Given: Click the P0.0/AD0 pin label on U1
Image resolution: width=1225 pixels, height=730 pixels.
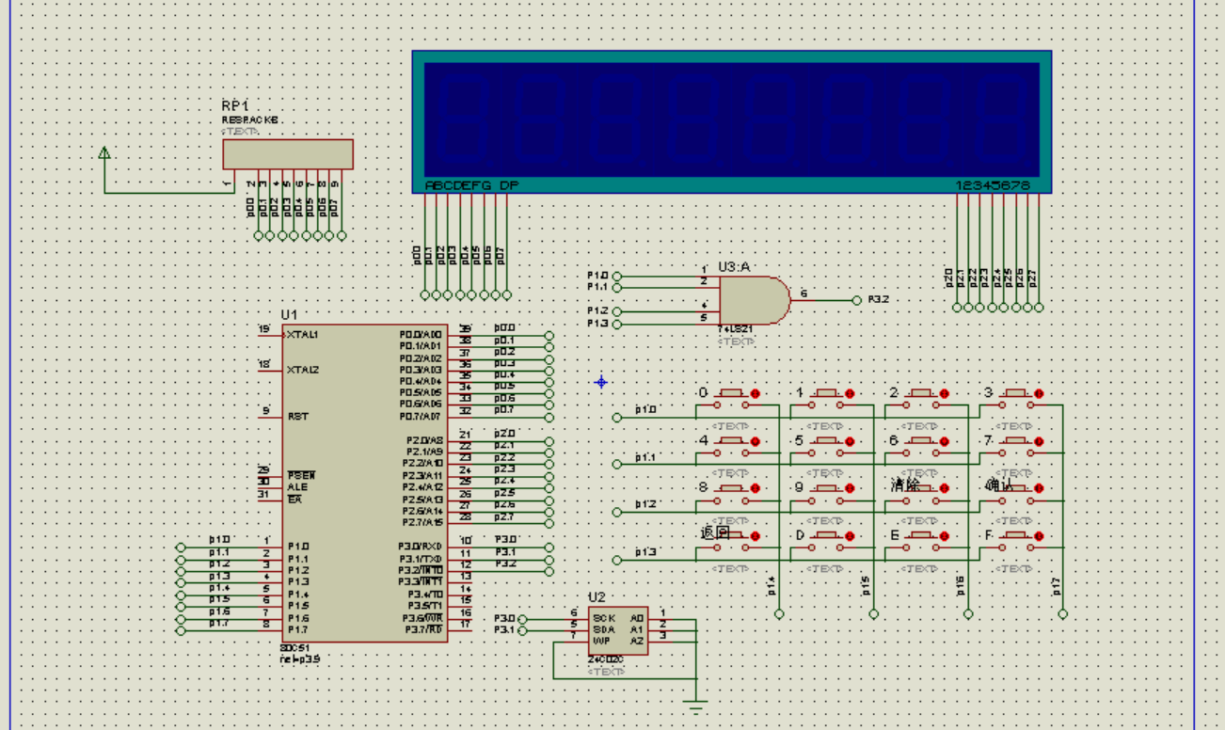Looking at the screenshot, I should pyautogui.click(x=421, y=334).
